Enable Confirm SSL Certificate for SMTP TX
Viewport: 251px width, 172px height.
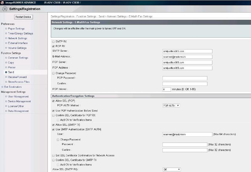[x=53, y=160]
